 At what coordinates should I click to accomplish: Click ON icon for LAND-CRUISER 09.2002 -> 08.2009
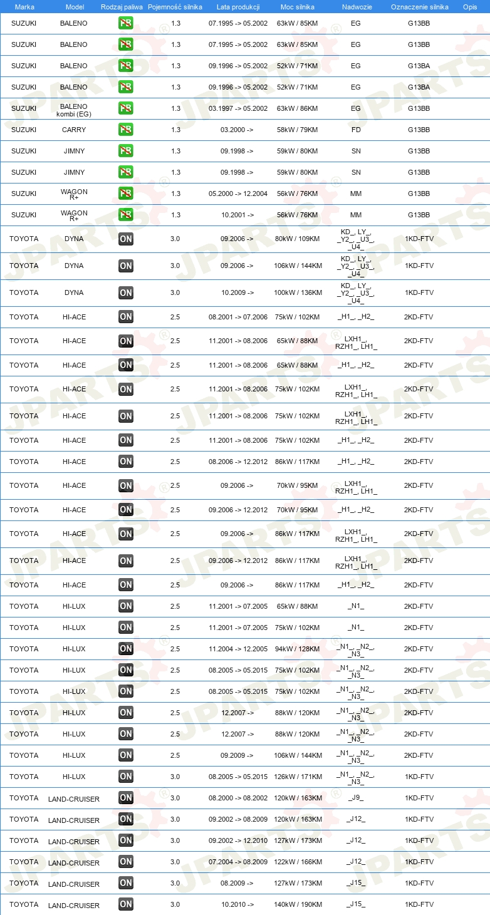tap(126, 819)
